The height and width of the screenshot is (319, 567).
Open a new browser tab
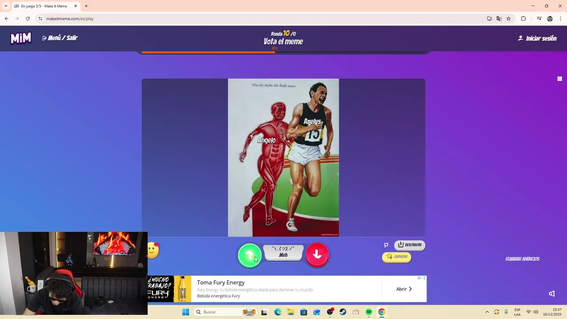(86, 6)
